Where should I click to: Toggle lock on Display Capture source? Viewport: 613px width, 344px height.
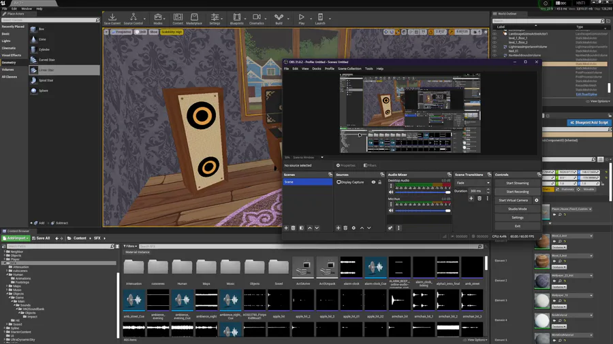tap(380, 182)
